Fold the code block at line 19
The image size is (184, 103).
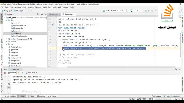56,40
